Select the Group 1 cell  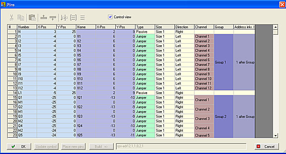224,62
